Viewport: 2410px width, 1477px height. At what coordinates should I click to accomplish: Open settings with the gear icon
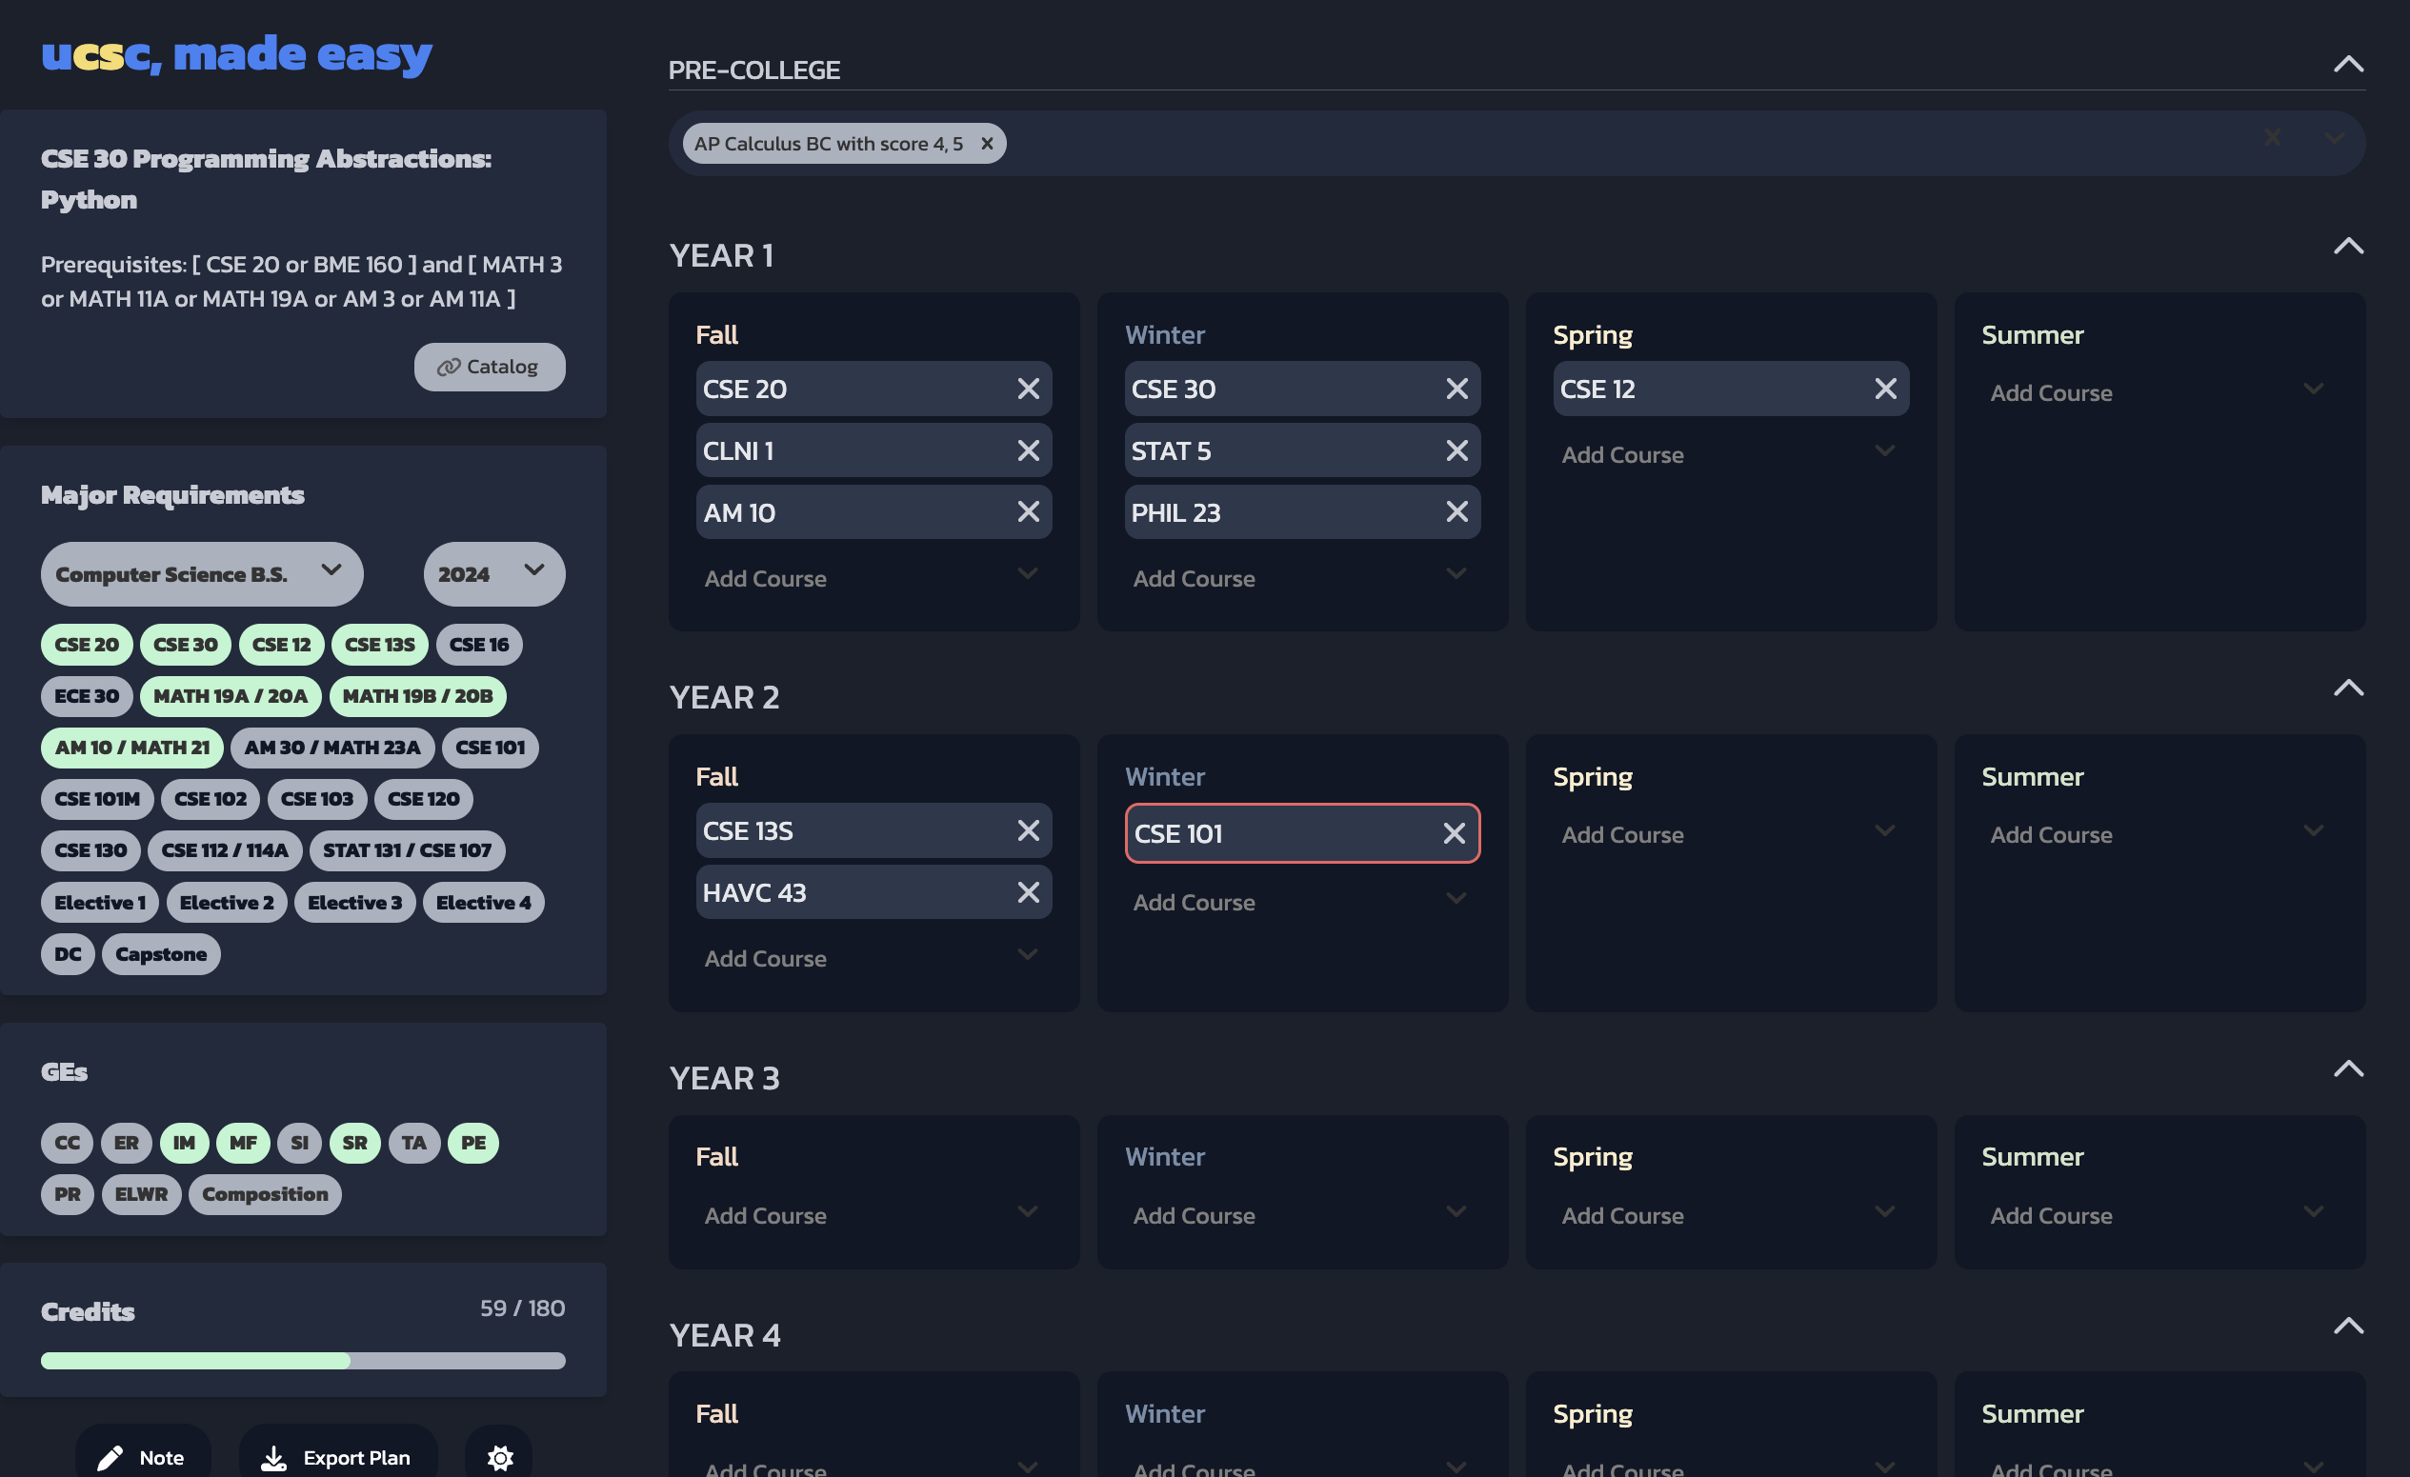(500, 1457)
